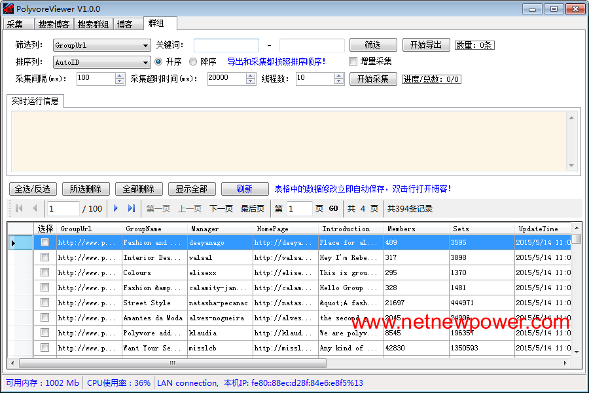Click the UpdateTime column header
Image resolution: width=589 pixels, height=393 pixels.
click(543, 229)
